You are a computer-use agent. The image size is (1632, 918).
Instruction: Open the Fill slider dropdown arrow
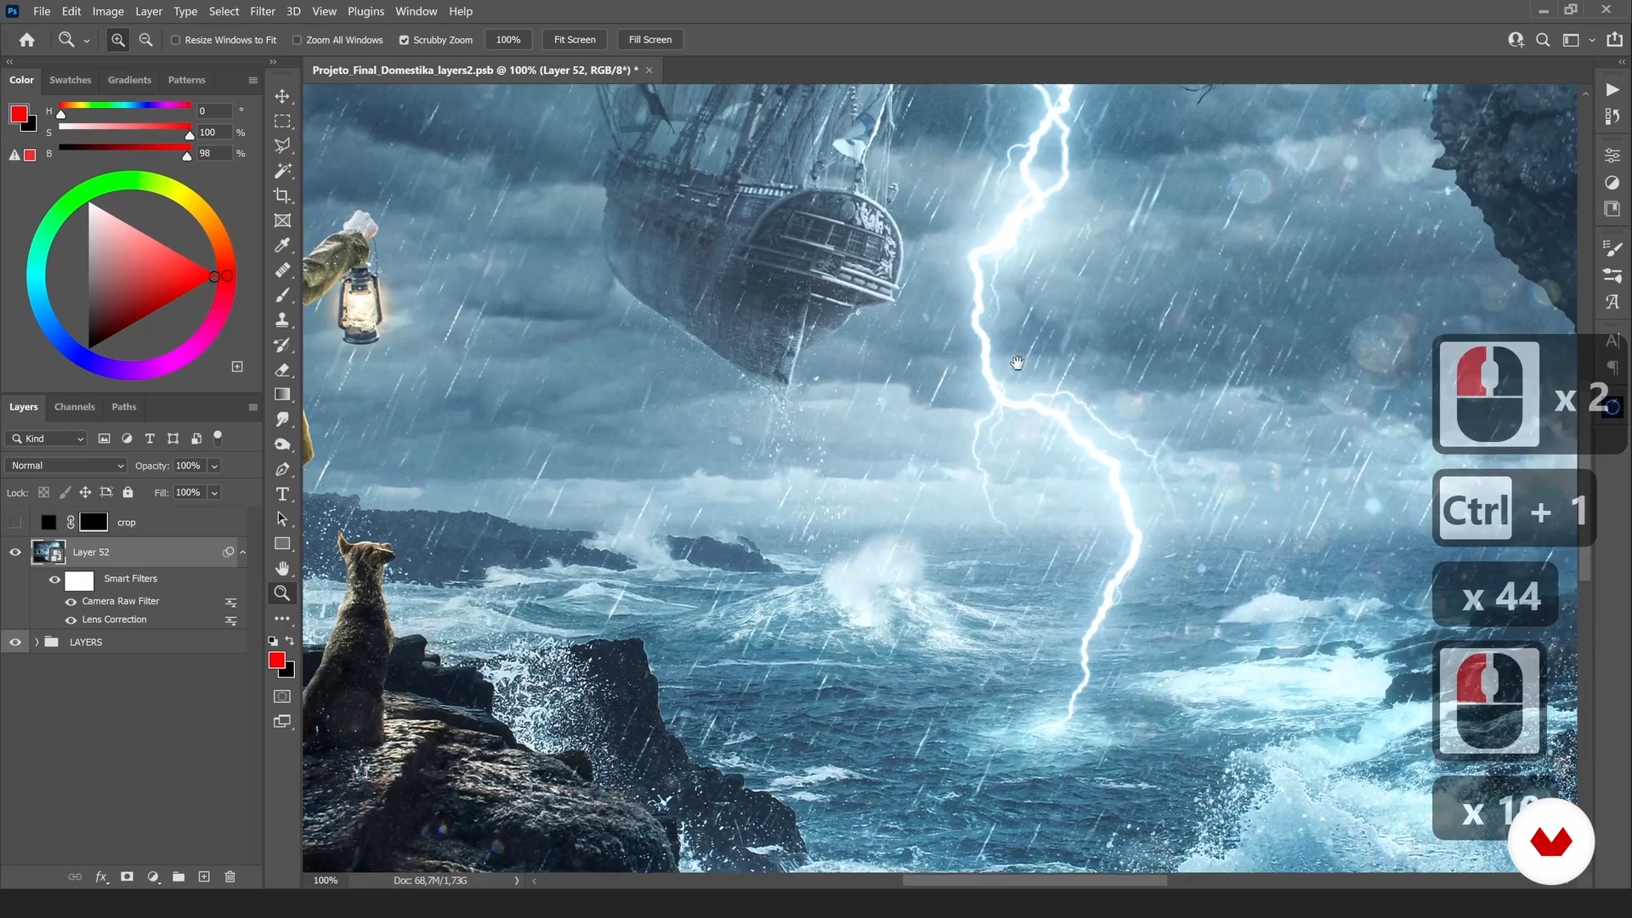coord(214,493)
